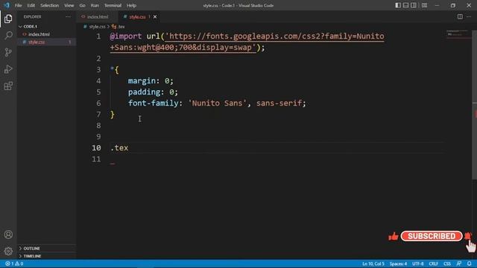Click the VS Code logo icon
This screenshot has height=268, width=477.
(7, 5)
